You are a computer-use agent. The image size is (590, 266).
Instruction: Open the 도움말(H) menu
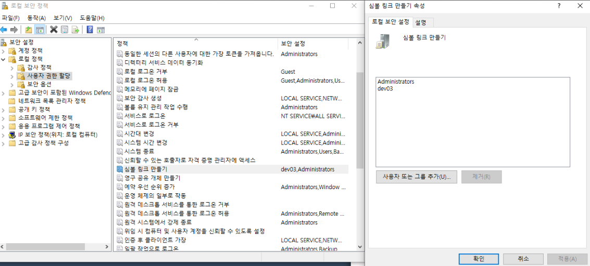coord(92,18)
